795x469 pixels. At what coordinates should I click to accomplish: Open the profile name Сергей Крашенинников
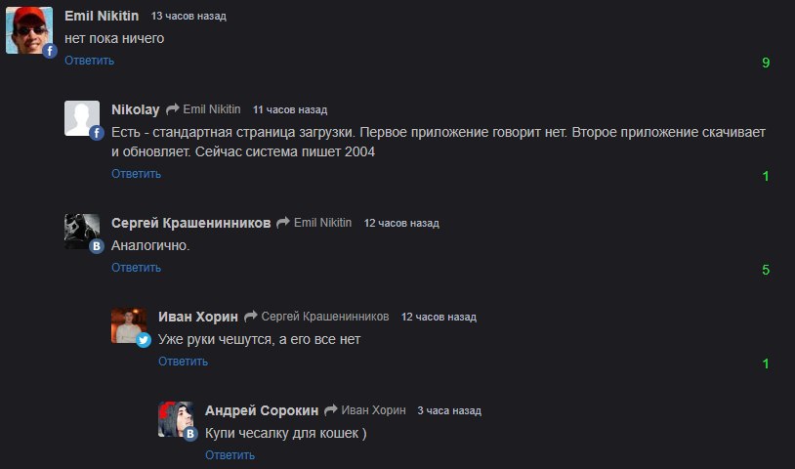[190, 223]
